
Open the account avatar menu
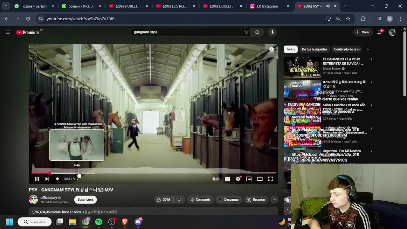[x=392, y=32]
